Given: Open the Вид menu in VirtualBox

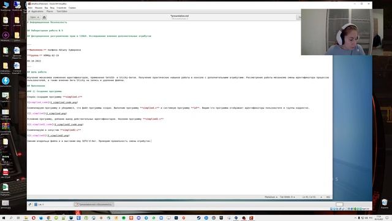Looking at the screenshot, I should click(x=46, y=8).
